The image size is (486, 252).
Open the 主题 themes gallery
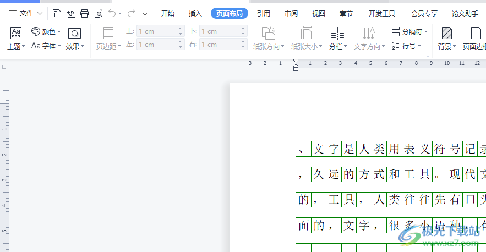[x=16, y=39]
